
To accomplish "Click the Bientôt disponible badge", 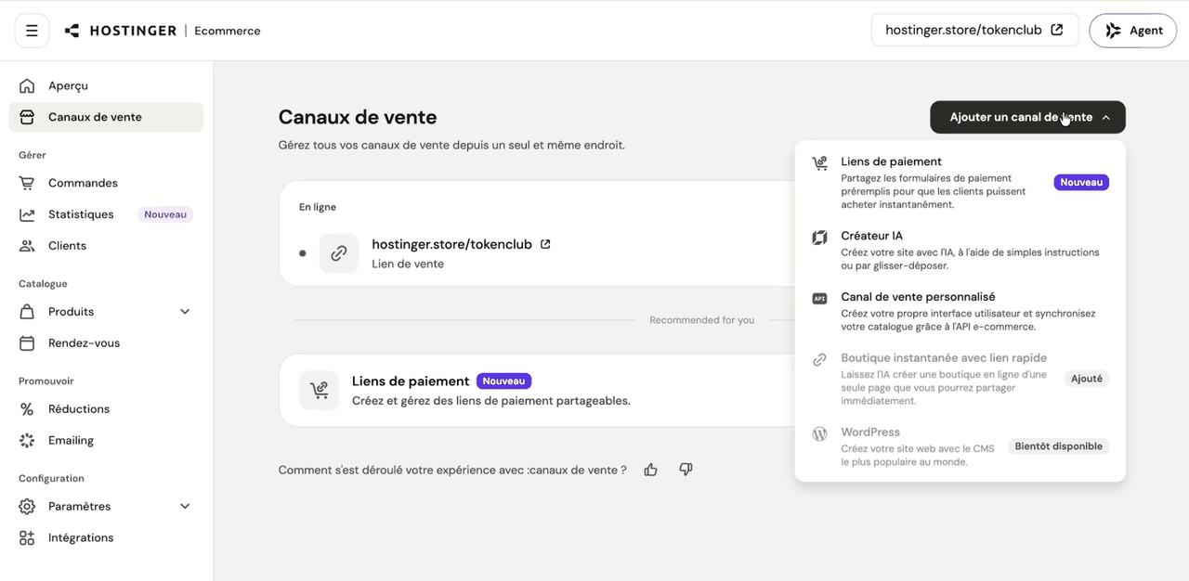I will click(x=1059, y=446).
